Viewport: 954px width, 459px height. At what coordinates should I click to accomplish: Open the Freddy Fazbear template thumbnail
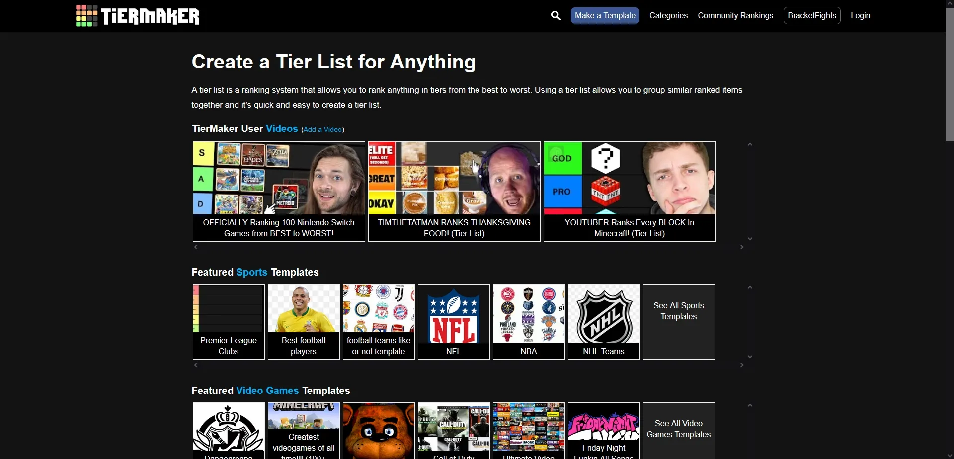click(379, 431)
